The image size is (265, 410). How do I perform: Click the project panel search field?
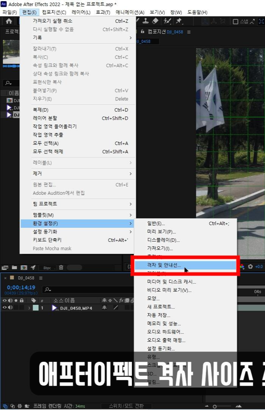click(x=11, y=83)
